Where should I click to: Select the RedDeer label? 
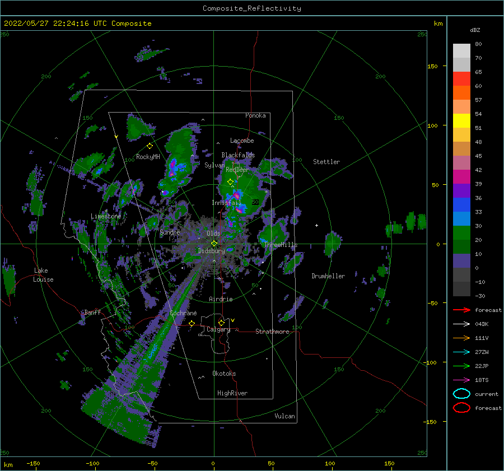click(237, 170)
